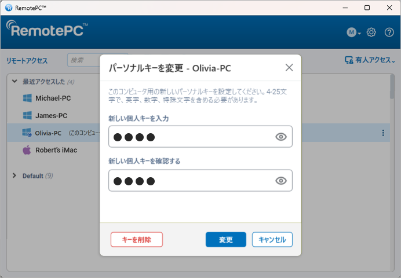Collapse the 最近アクセスした group
This screenshot has height=278, width=401.
[14, 82]
